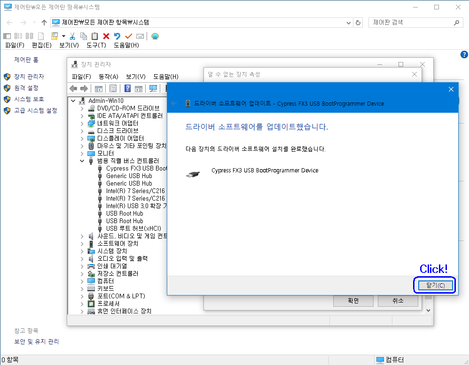The width and height of the screenshot is (469, 365).
Task: Collapse the 범용 직렬 버스 컨트롤러 node
Action: pyautogui.click(x=82, y=161)
